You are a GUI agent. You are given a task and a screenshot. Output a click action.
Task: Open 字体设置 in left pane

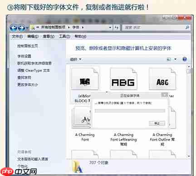pyautogui.click(x=24, y=56)
